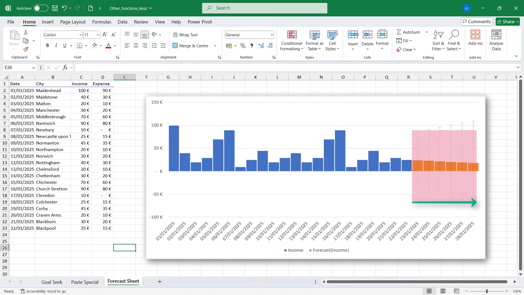Expand the font name Calibri dropdown

(81, 35)
